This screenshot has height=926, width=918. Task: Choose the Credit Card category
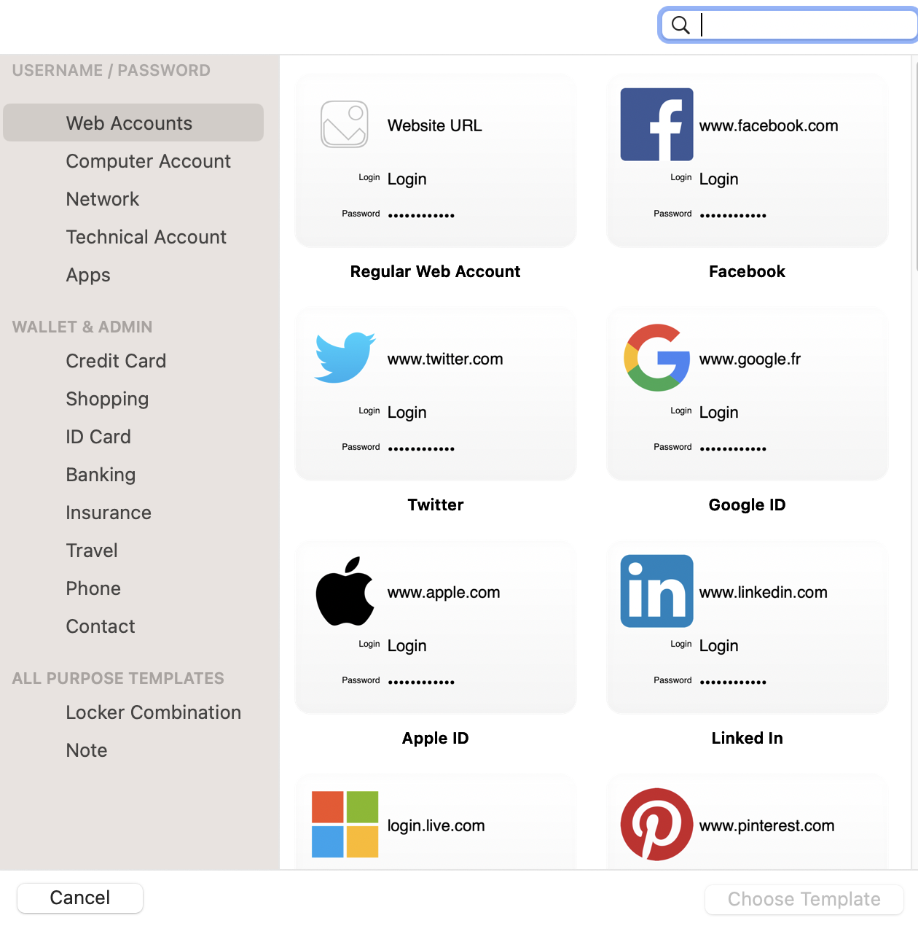click(x=116, y=361)
